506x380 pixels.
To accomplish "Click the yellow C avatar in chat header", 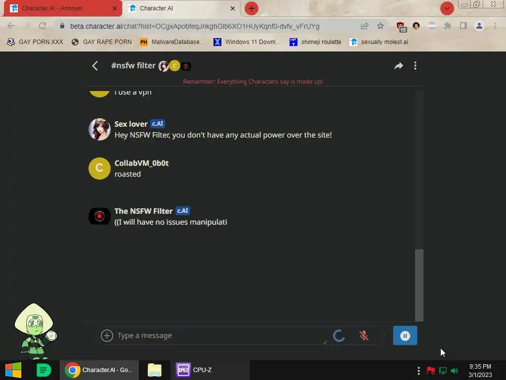I will click(x=174, y=66).
